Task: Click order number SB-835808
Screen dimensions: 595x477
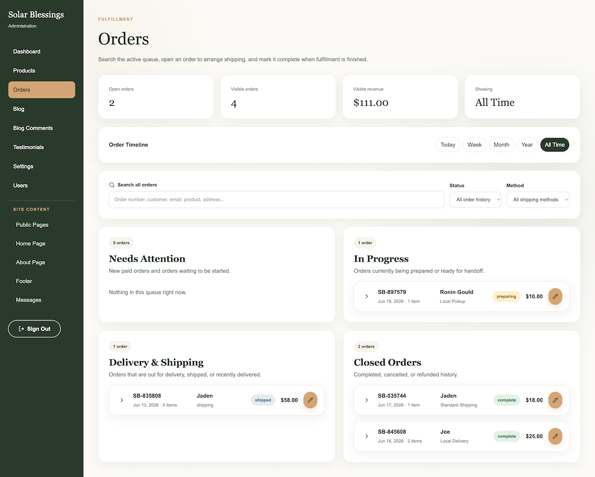Action: tap(147, 396)
